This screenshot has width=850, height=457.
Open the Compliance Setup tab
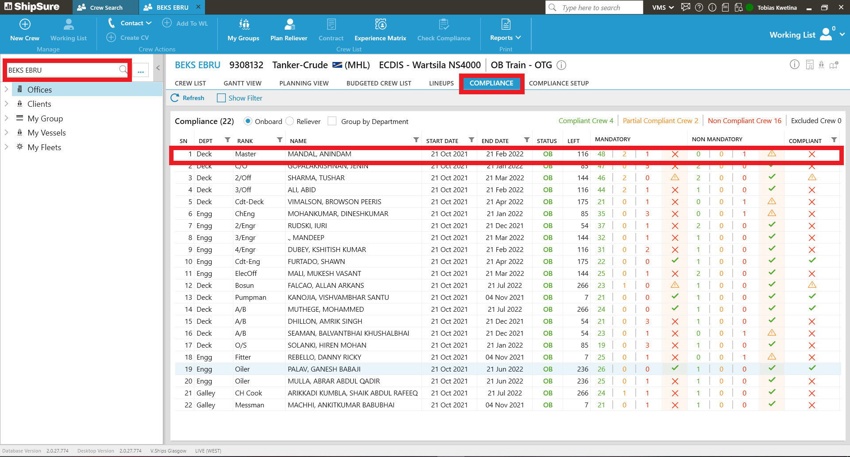(558, 83)
